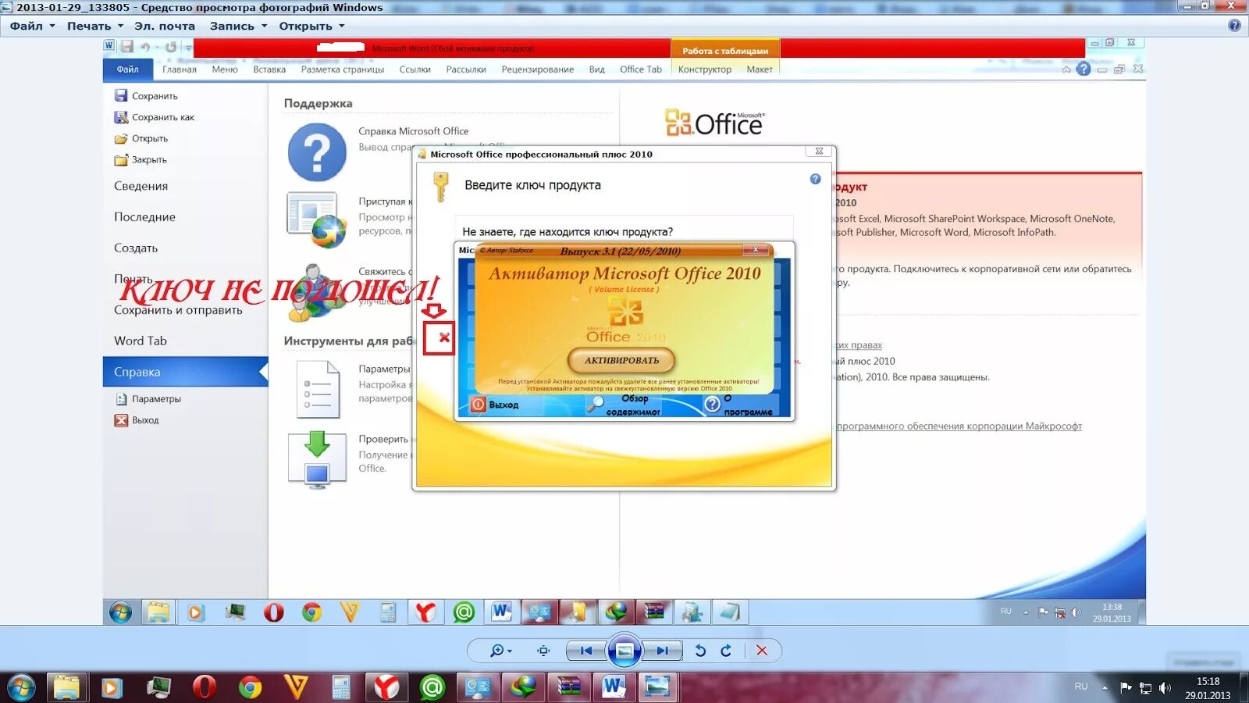This screenshot has height=703, width=1249.
Task: Select Word Tab in the backstage sidebar
Action: 141,341
